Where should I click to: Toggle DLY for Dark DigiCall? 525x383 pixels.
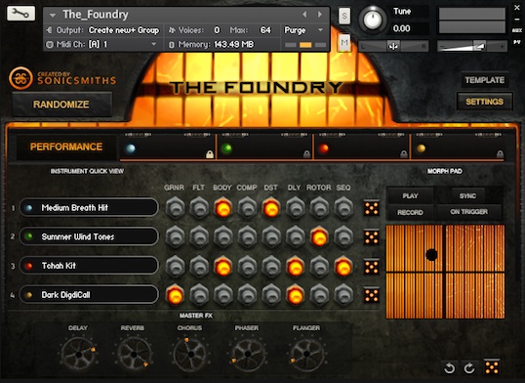point(295,295)
